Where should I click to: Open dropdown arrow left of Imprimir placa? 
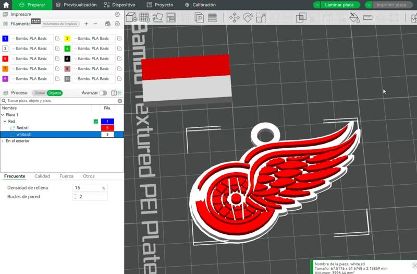pyautogui.click(x=369, y=5)
